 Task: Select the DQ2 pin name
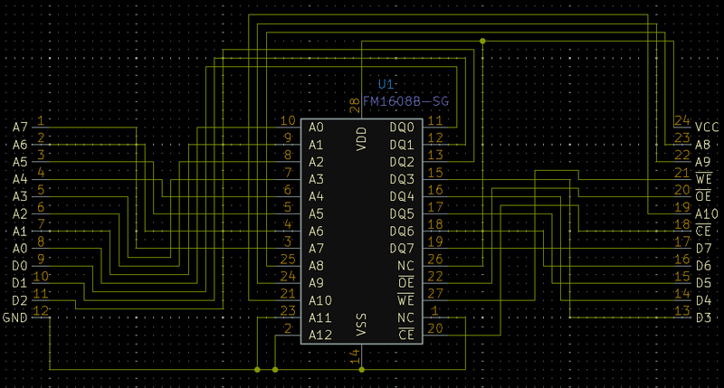402,162
